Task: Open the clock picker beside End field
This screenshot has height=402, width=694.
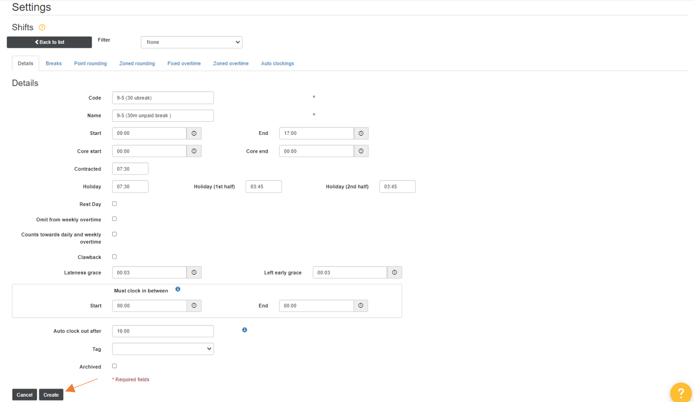Action: click(361, 133)
